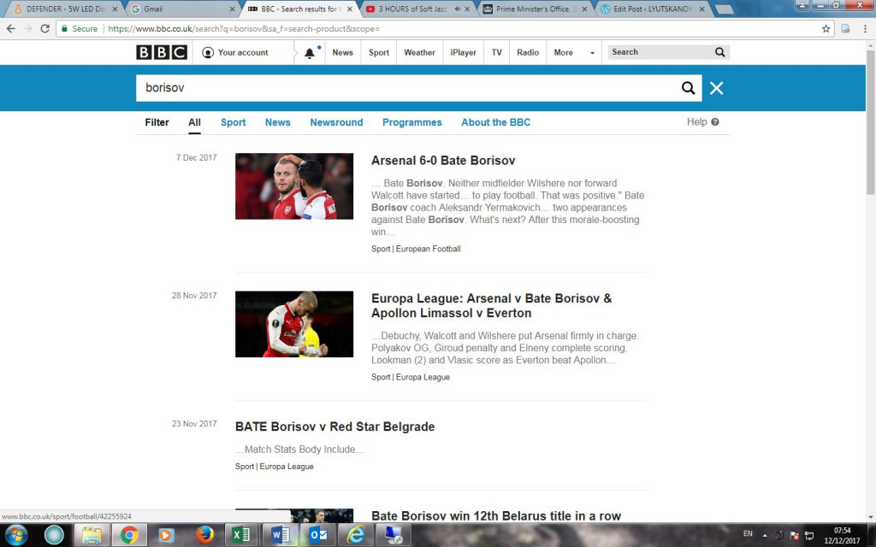Open iPlayer in the BBC nav
This screenshot has height=547, width=876.
click(x=463, y=52)
